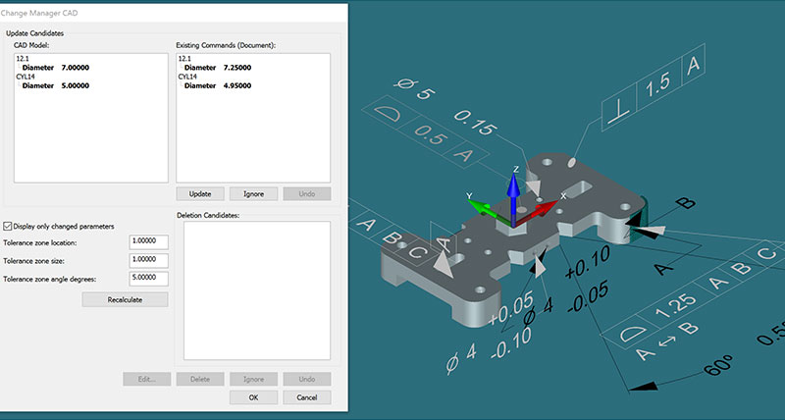This screenshot has width=785, height=420.
Task: Select 12.1 in the CAD Model list
Action: click(x=22, y=59)
